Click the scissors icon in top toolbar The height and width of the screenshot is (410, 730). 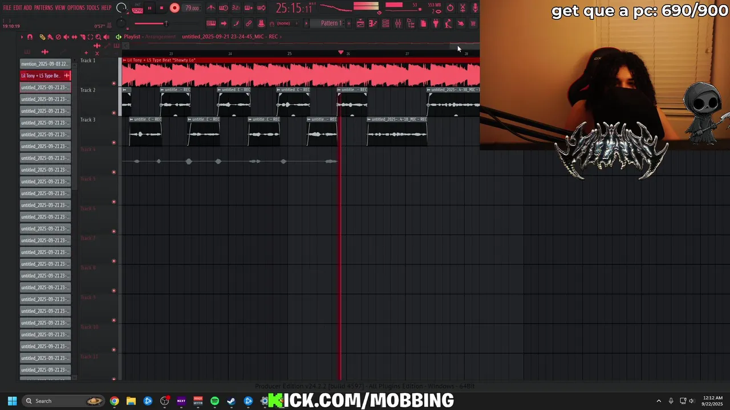click(x=463, y=8)
